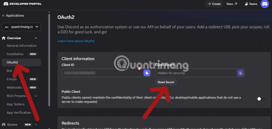Copy the Client ID value
This screenshot has height=129, width=272.
[147, 73]
